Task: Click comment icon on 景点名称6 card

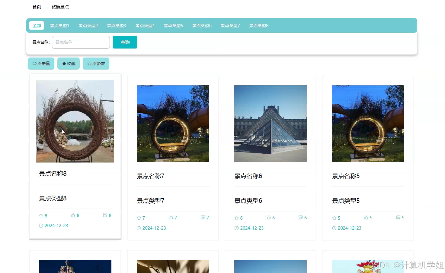Action: [300, 218]
